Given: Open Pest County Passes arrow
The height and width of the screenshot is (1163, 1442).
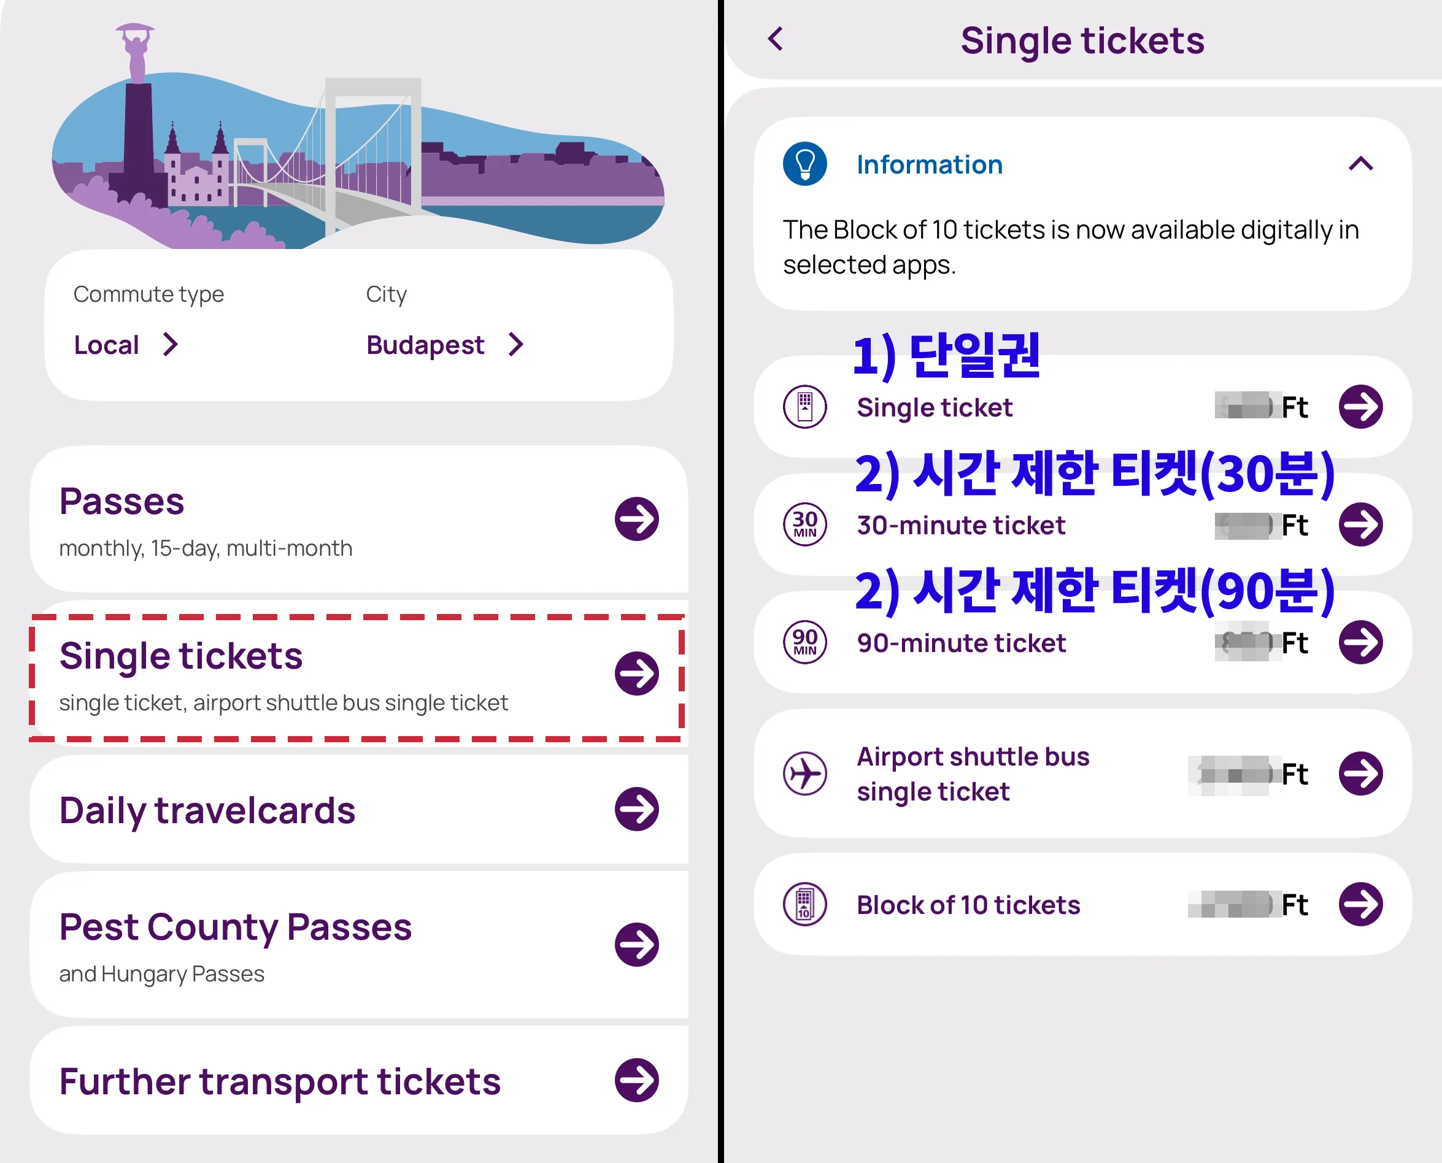Looking at the screenshot, I should click(636, 945).
